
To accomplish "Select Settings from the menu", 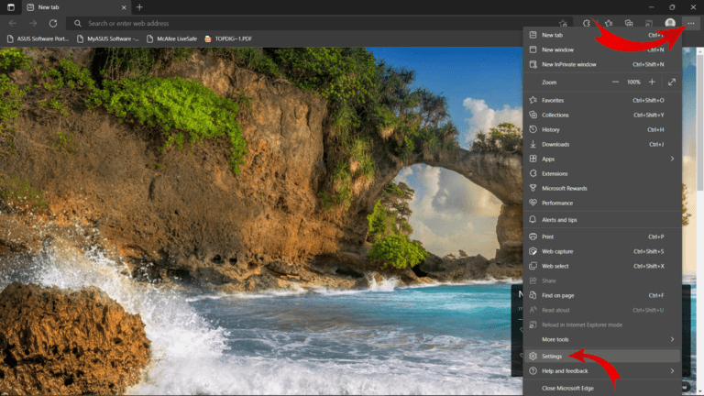I will coord(552,356).
